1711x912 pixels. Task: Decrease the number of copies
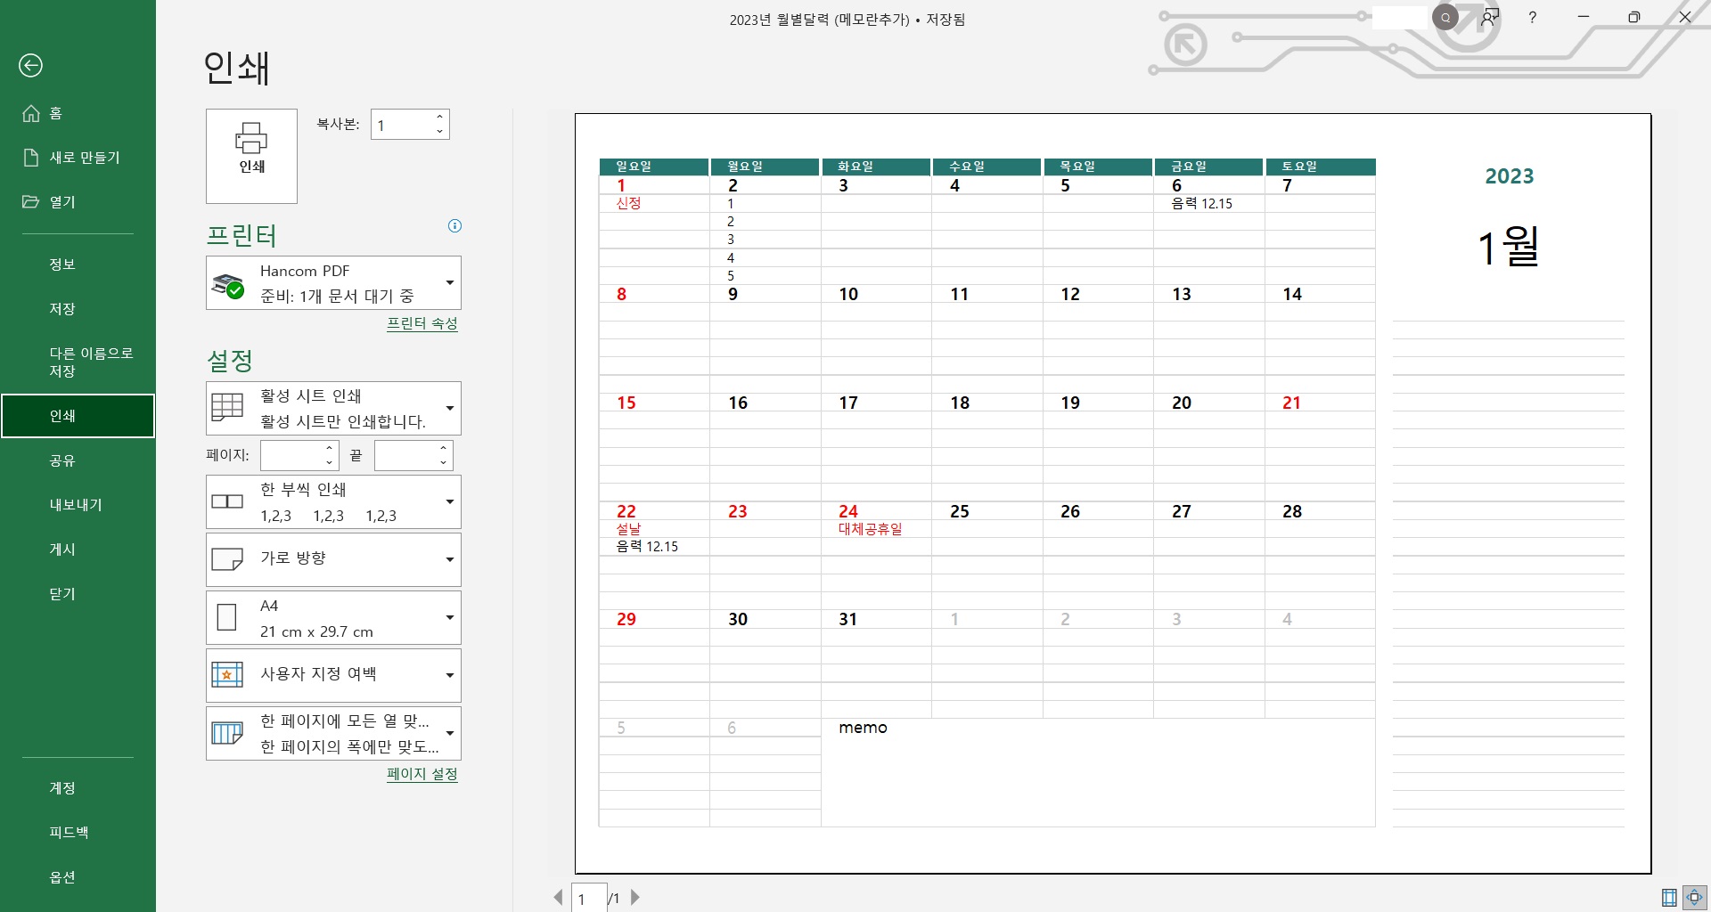(440, 132)
